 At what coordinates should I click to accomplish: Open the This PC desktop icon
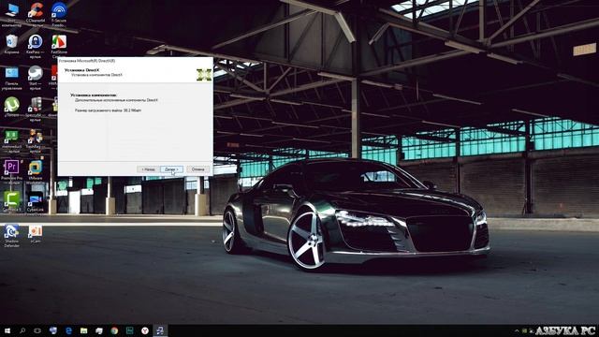coord(11,15)
